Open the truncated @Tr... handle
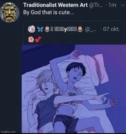Viewport: 126px width, 134px height. tap(96, 5)
